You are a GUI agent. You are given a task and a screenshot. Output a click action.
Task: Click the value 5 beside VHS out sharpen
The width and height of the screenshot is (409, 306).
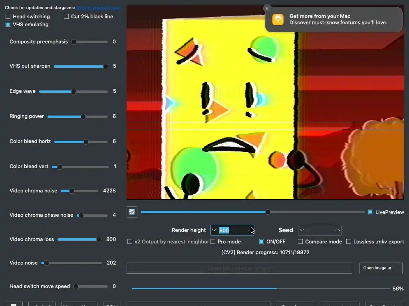tap(114, 66)
